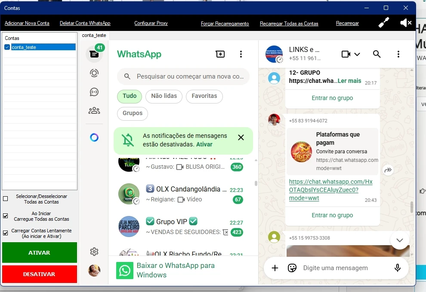Open the Status icon in WhatsApp sidebar
The width and height of the screenshot is (426, 292).
94,73
